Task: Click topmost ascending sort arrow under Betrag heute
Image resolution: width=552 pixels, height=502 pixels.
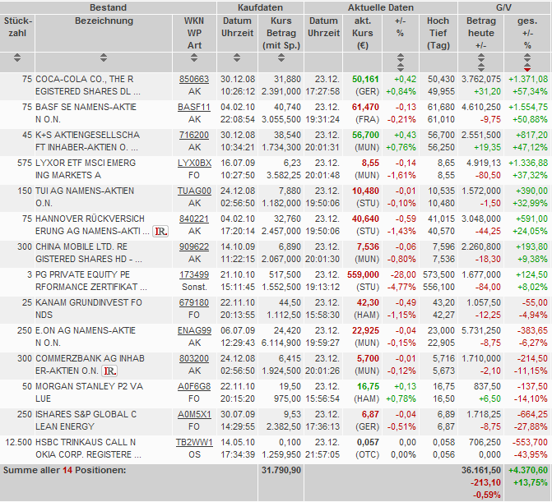Action: click(x=481, y=55)
